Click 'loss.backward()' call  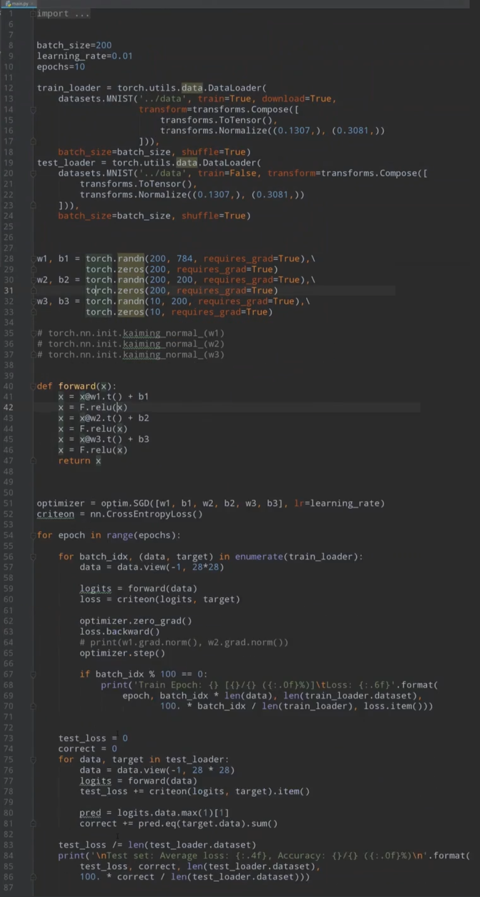[x=120, y=632]
